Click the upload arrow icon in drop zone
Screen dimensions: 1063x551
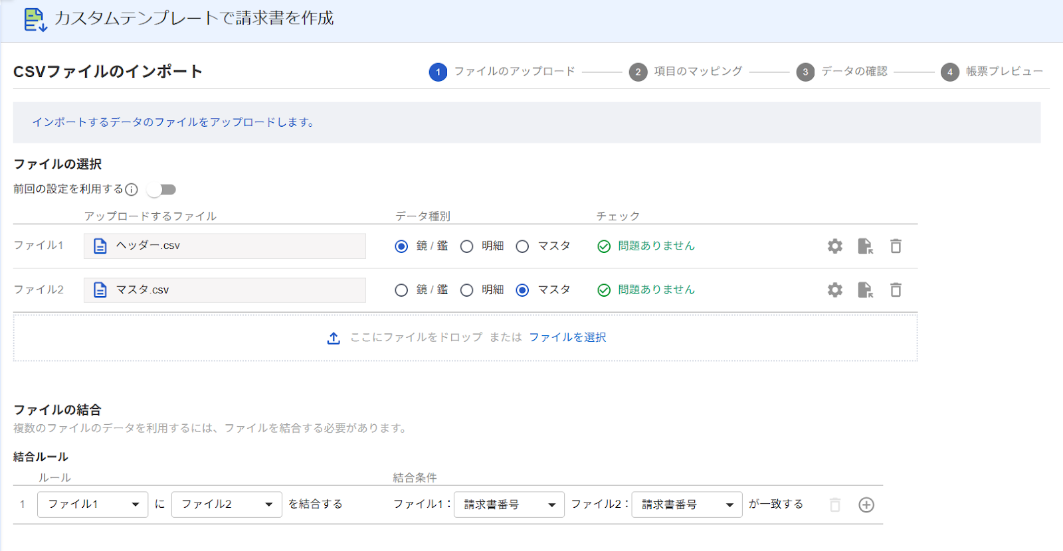pyautogui.click(x=334, y=338)
